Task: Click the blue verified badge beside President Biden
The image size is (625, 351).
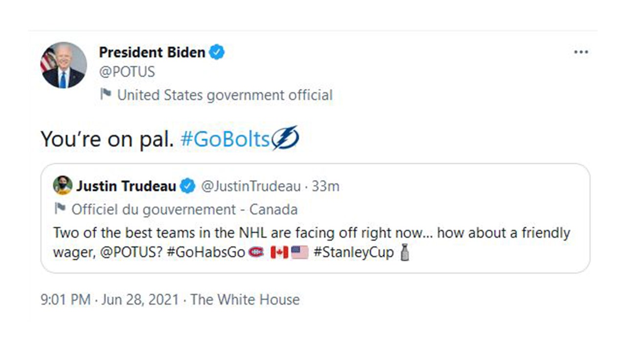Action: click(217, 52)
